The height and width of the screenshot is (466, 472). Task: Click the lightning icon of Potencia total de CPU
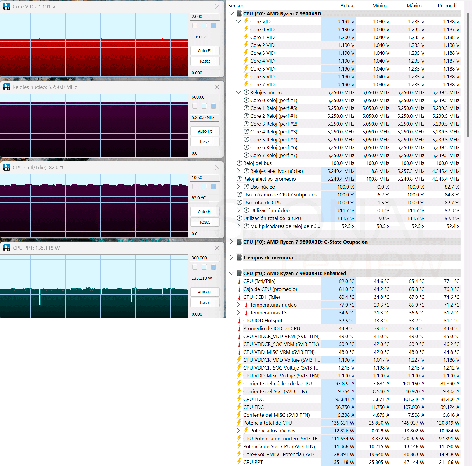click(239, 423)
